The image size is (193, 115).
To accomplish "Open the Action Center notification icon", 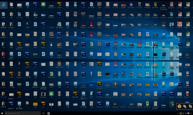I will (x=188, y=113).
